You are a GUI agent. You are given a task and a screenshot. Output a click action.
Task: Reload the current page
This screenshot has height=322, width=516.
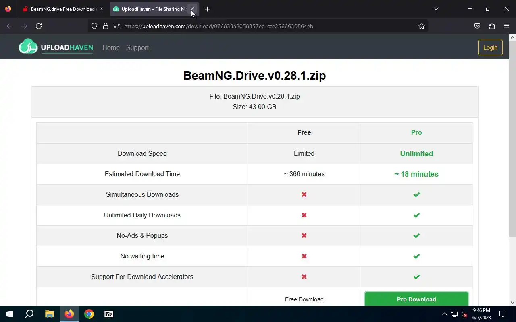(x=39, y=26)
